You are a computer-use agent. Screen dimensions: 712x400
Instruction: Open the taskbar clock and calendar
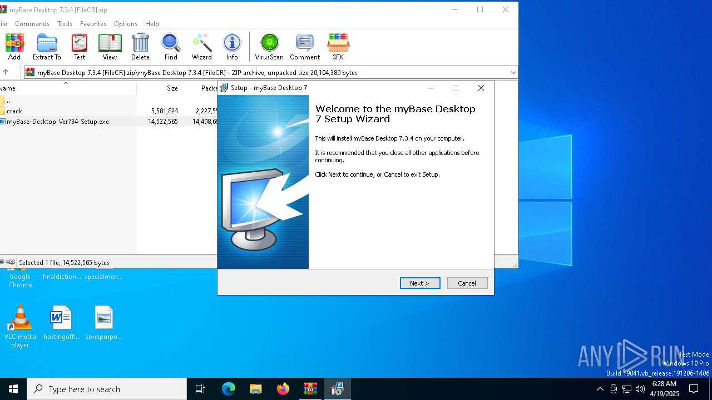click(665, 389)
